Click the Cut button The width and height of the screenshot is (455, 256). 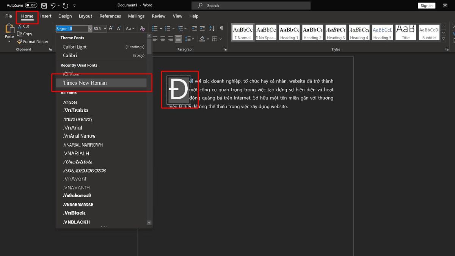[23, 26]
